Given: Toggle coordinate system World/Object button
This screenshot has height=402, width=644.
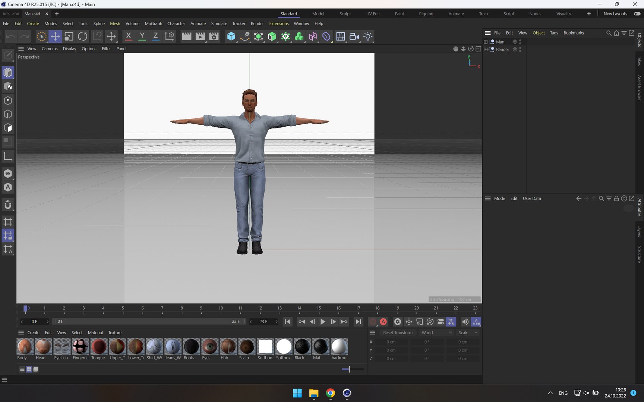Looking at the screenshot, I should [x=169, y=36].
